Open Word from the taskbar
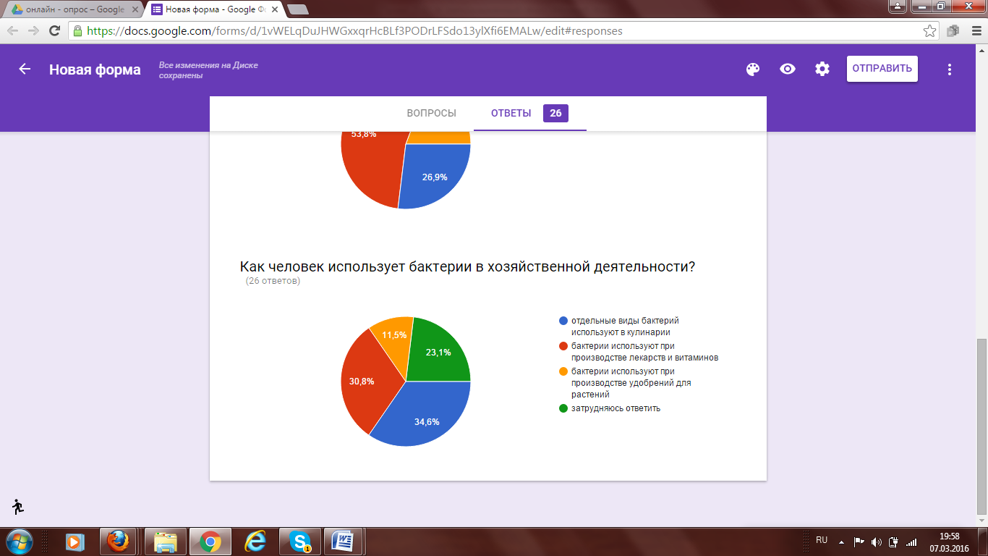Screen dimensions: 988x556 [x=344, y=541]
